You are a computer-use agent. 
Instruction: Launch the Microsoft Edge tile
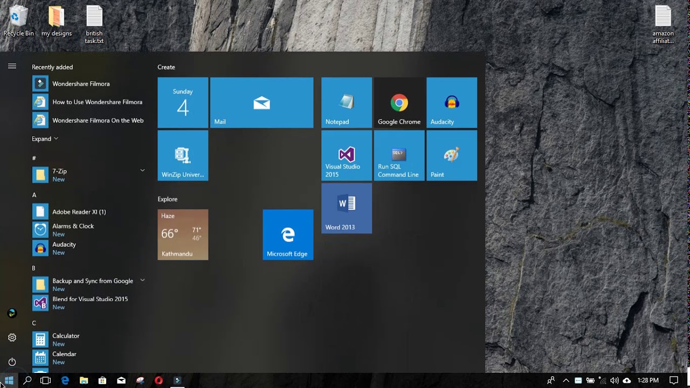pos(288,234)
